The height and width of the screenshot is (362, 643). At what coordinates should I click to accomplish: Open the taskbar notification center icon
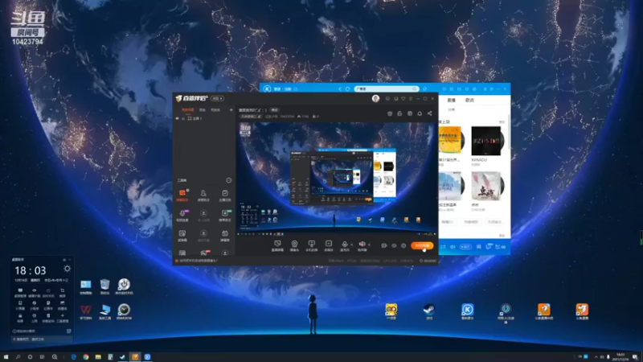[x=635, y=357]
